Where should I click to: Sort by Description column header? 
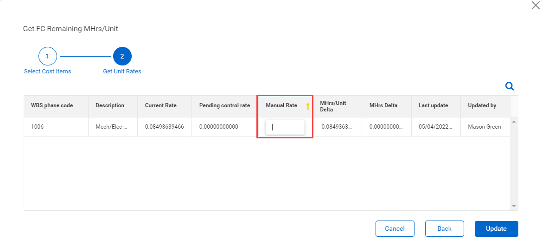pyautogui.click(x=110, y=105)
